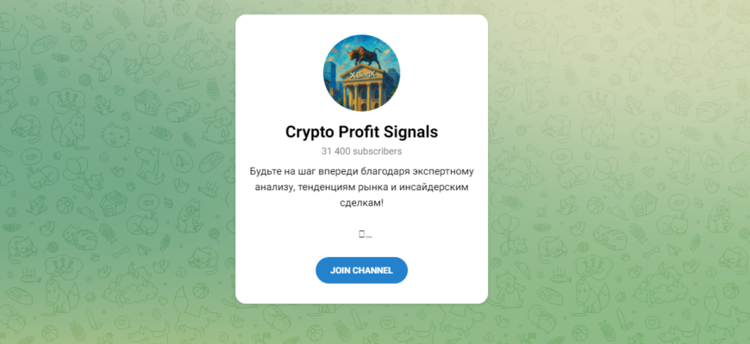Click the BingX logo on the avatar
The image size is (750, 344).
point(361,76)
